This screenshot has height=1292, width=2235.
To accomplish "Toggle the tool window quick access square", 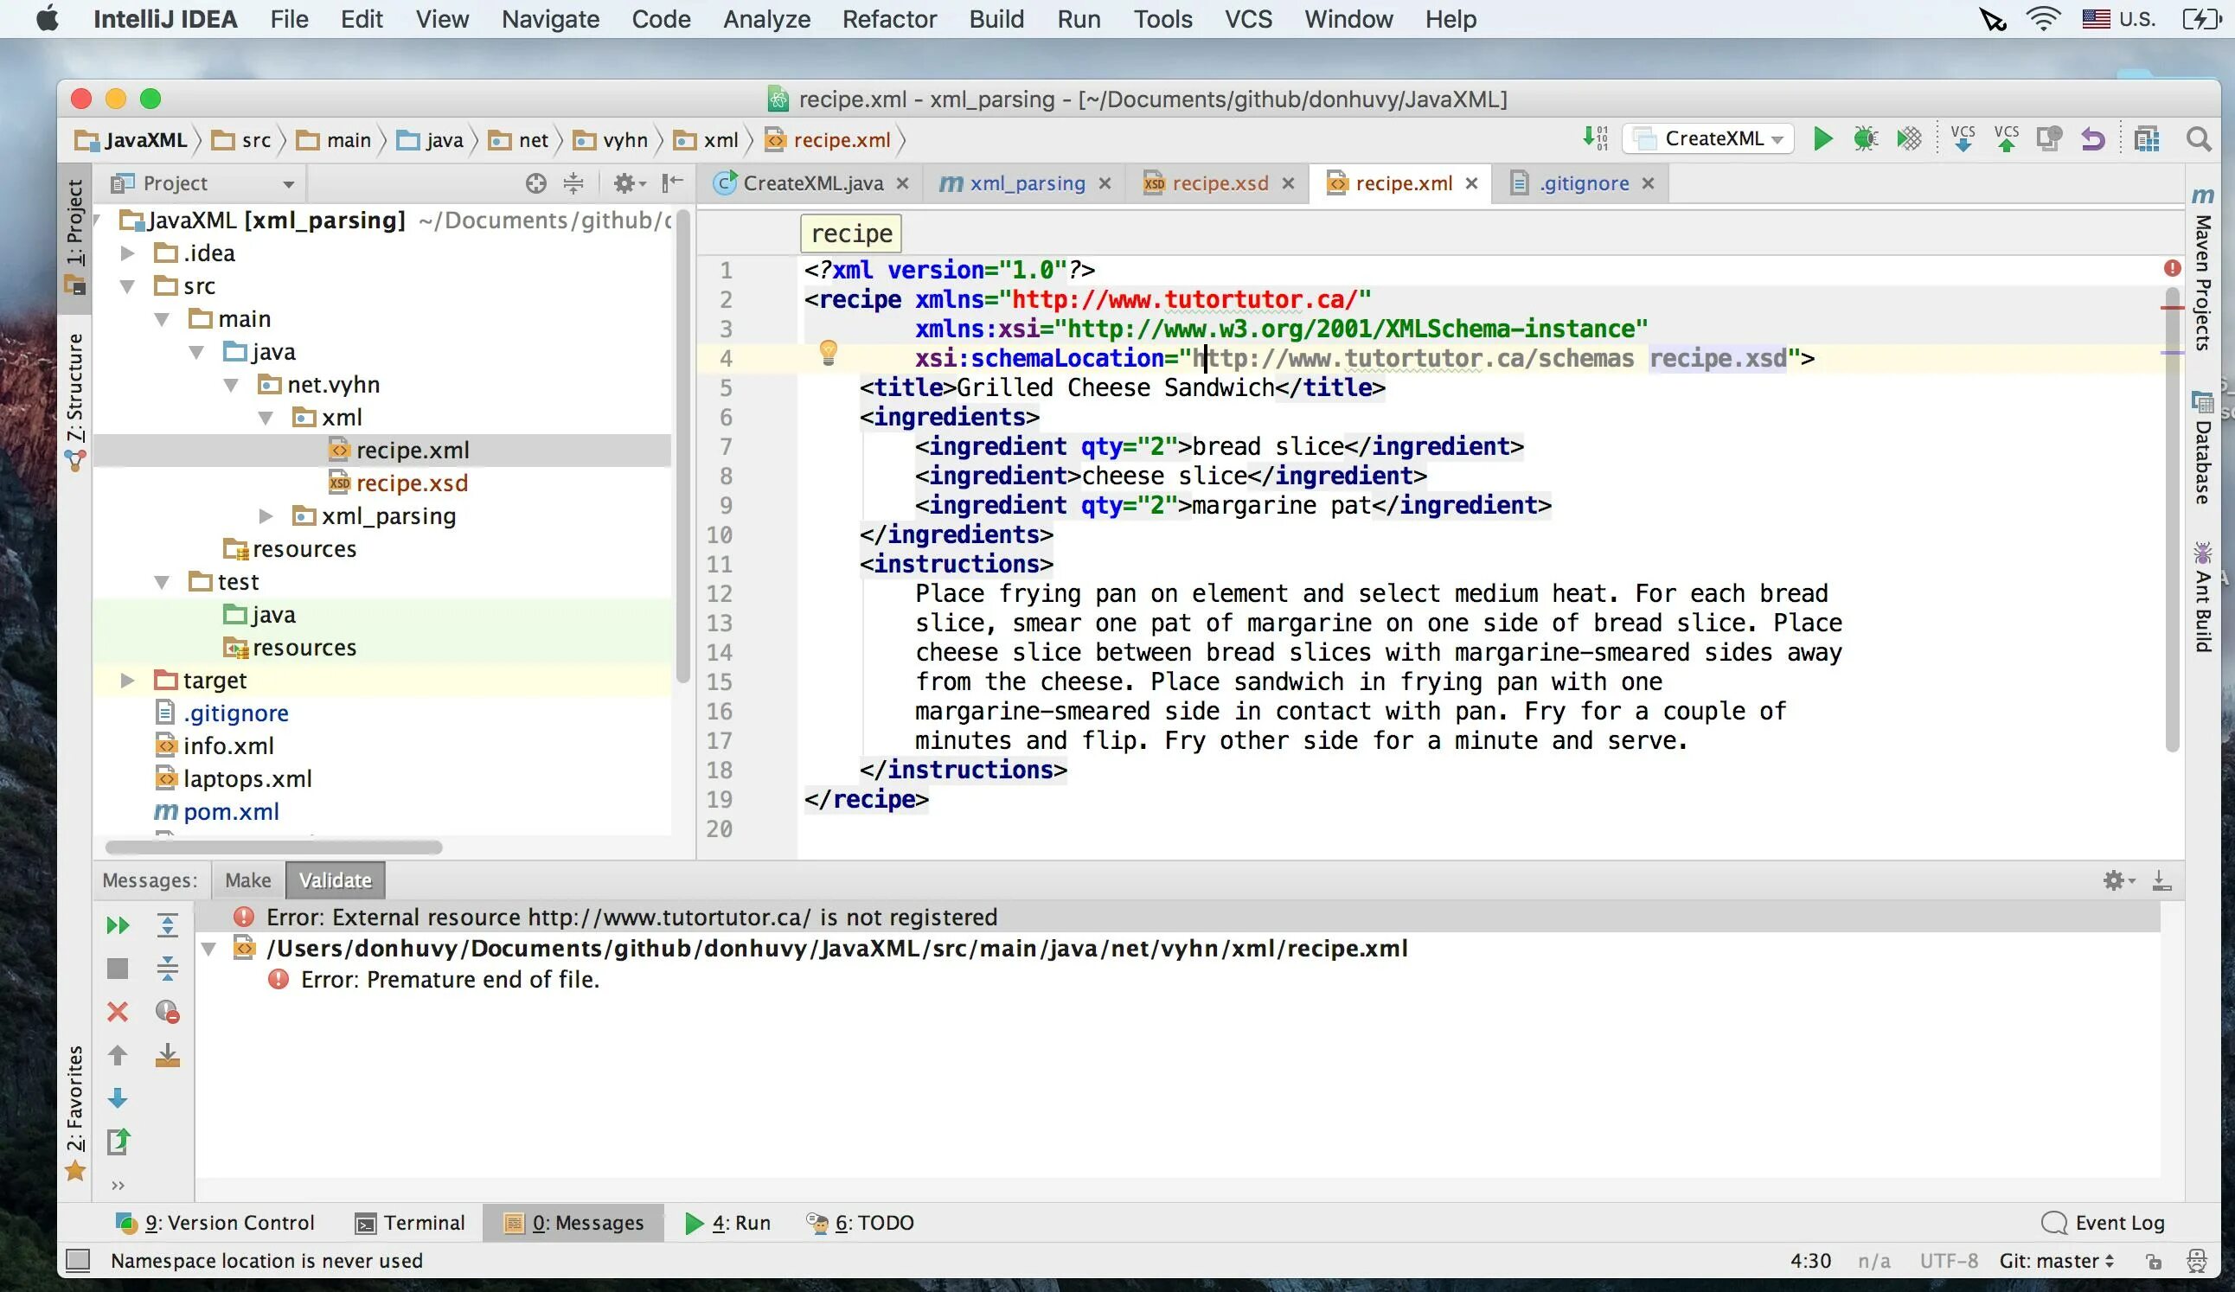I will click(78, 1261).
